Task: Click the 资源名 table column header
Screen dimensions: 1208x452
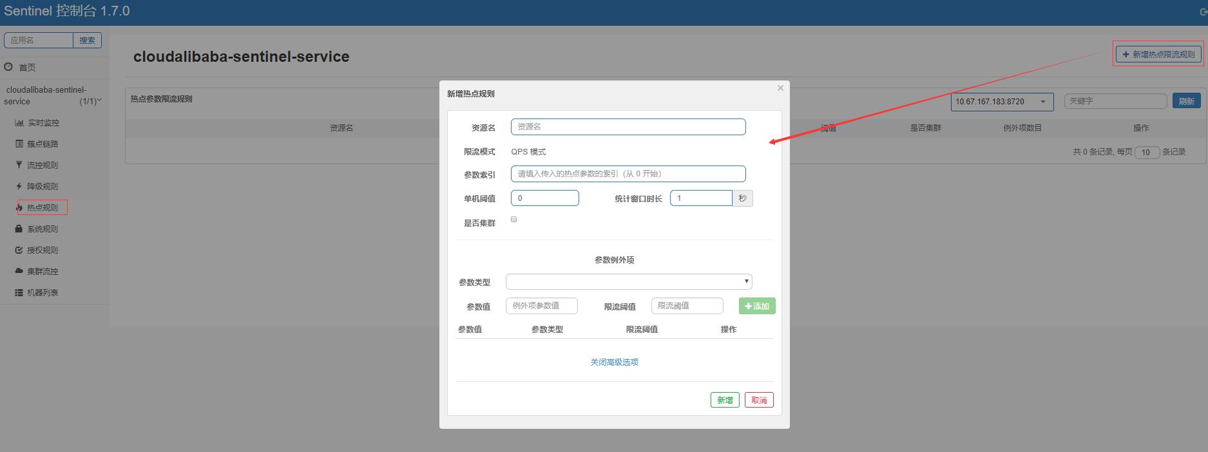Action: click(x=341, y=127)
